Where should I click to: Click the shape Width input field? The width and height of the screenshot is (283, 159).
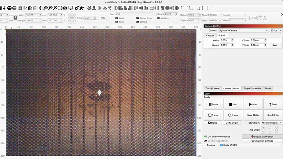click(32, 15)
